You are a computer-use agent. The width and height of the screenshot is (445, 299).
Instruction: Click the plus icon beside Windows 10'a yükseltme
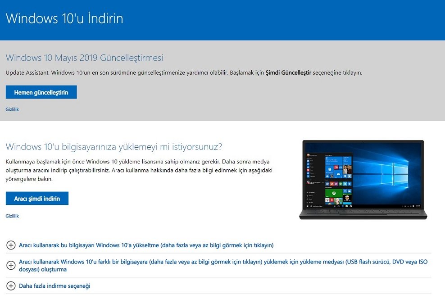11,245
